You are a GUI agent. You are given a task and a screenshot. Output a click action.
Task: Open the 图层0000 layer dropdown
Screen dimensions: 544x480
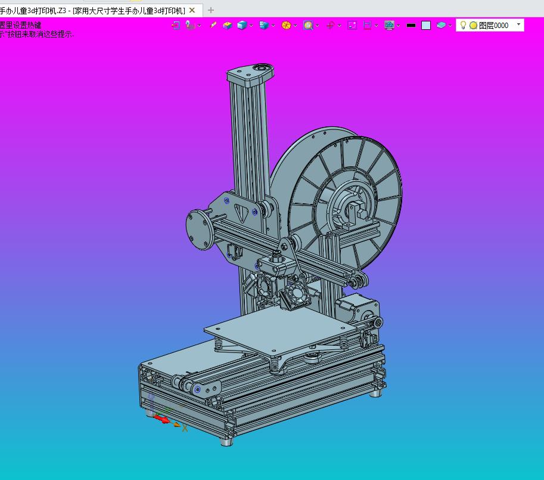518,24
